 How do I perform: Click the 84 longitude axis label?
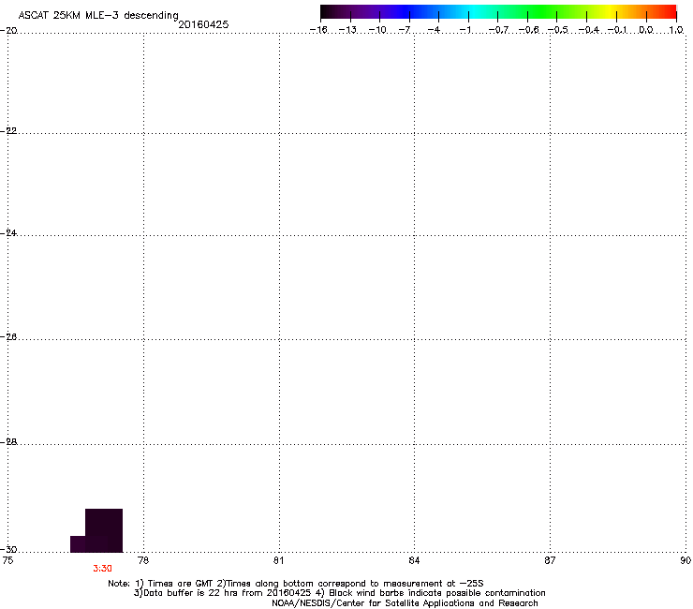tap(414, 560)
